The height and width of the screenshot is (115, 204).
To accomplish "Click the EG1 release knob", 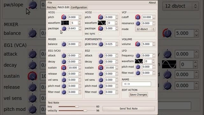I will (64, 74).
